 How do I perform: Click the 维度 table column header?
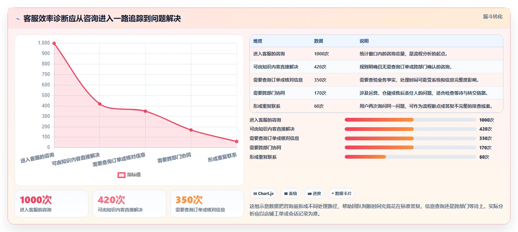coord(258,41)
